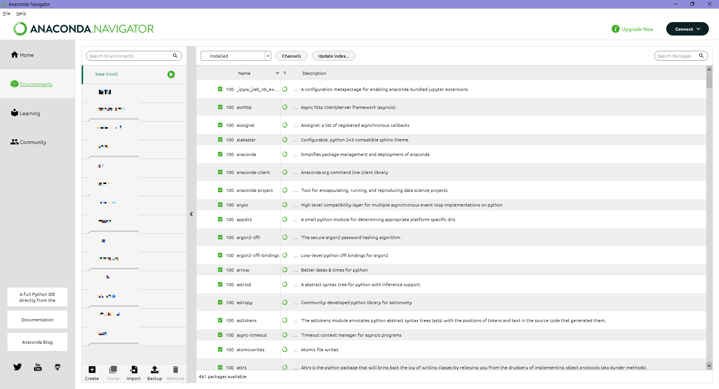Expand the description ellipsis for anaconda-client
The image size is (719, 389).
point(296,173)
